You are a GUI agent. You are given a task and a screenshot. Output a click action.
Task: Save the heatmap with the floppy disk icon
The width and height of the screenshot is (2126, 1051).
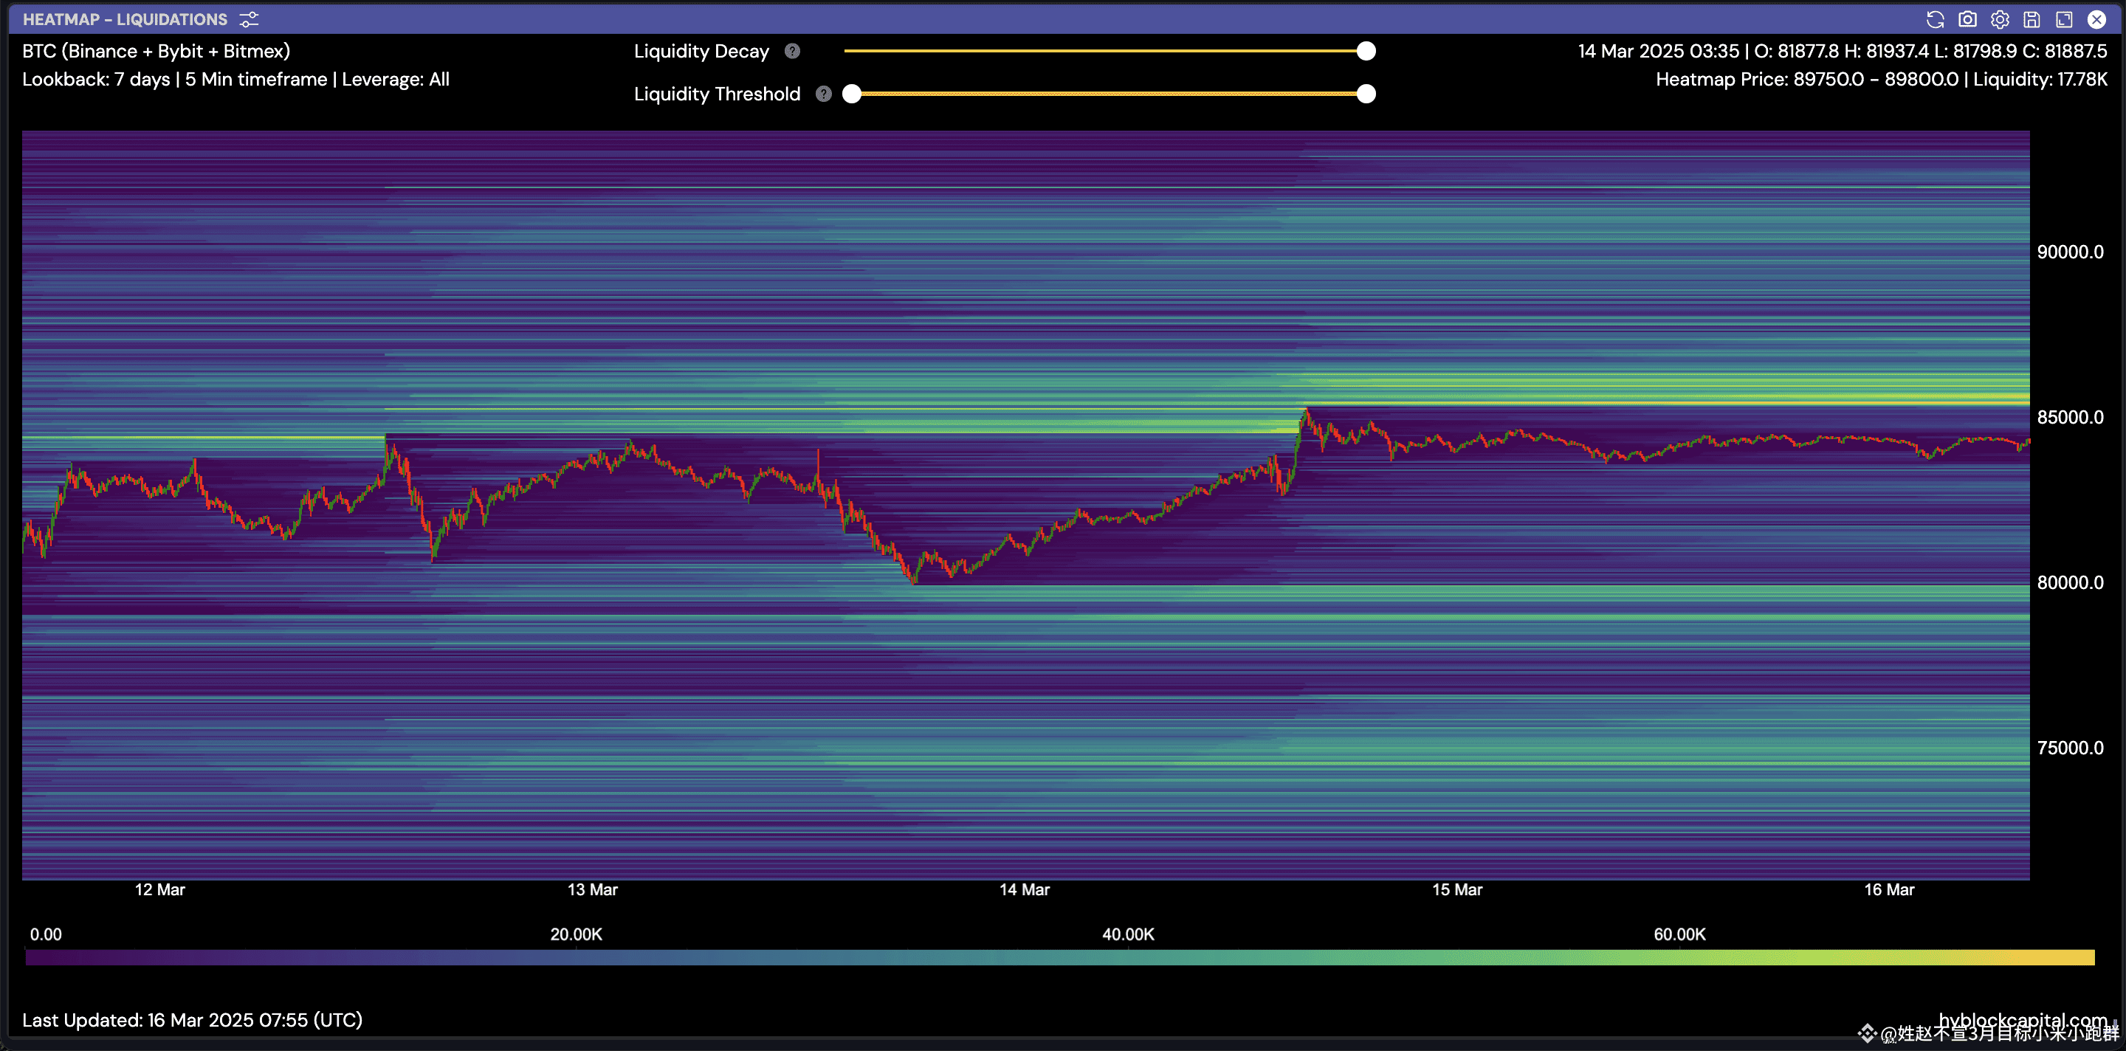(2033, 19)
